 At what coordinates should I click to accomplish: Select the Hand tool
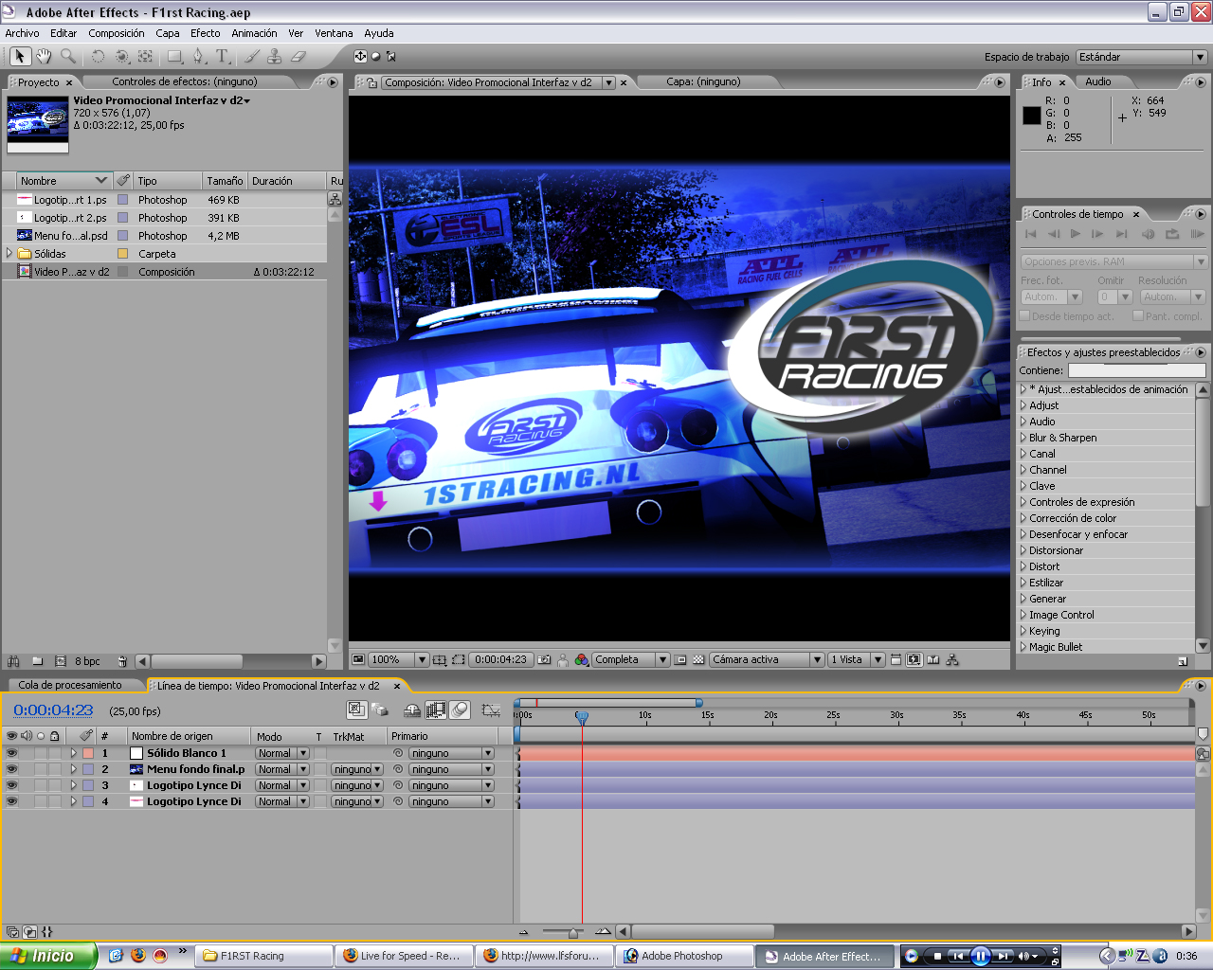(44, 57)
